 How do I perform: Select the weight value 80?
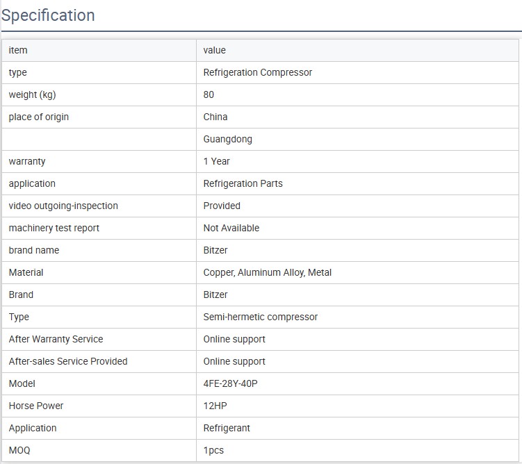tap(209, 94)
